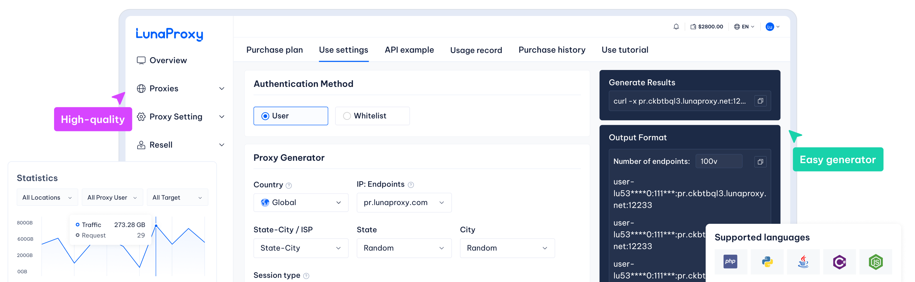Copy the Output Format endpoints list
Viewport: 915px width, 282px height.
(760, 162)
